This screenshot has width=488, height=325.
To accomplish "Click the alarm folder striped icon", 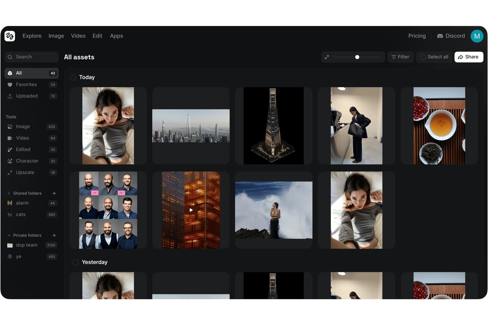I will (x=10, y=203).
